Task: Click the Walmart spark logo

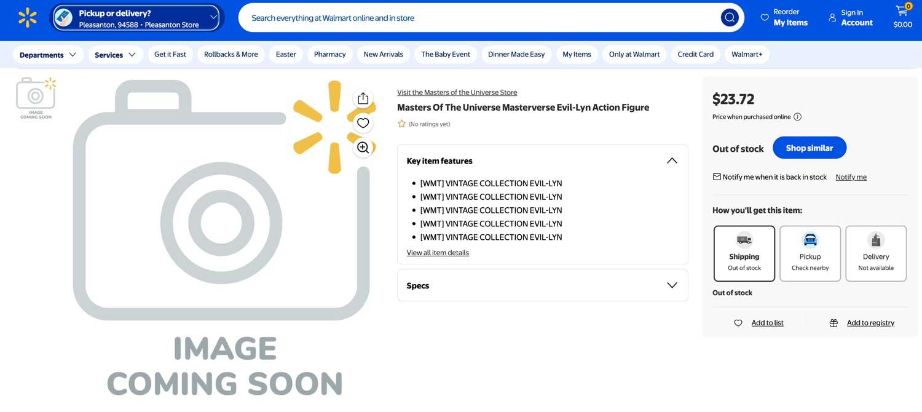Action: [x=28, y=18]
